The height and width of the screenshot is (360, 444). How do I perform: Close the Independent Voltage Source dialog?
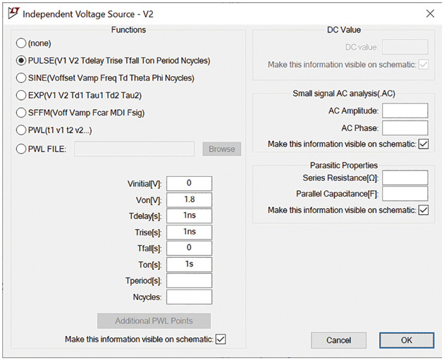(430, 13)
